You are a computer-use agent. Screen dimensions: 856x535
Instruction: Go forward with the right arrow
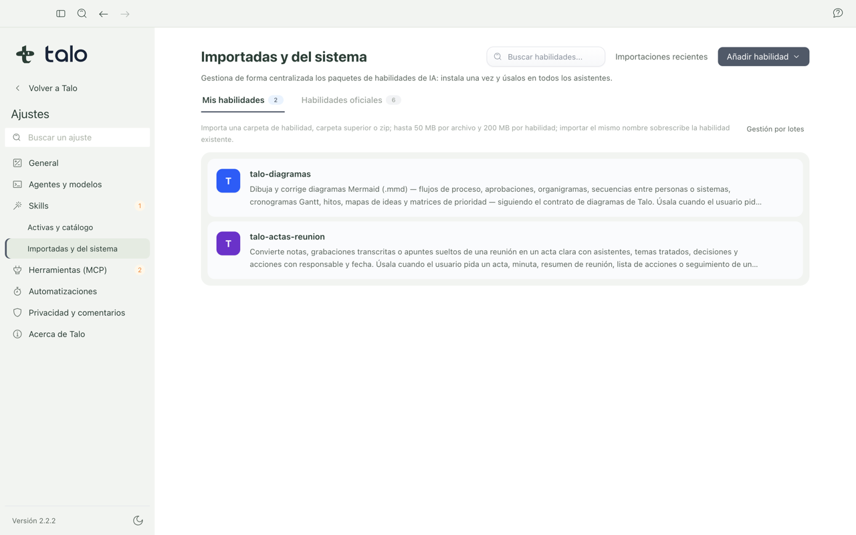125,13
